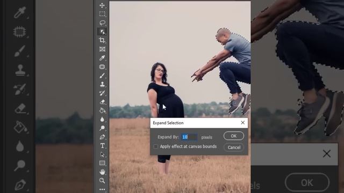Enable Apply effect at canvas bounds

(155, 146)
